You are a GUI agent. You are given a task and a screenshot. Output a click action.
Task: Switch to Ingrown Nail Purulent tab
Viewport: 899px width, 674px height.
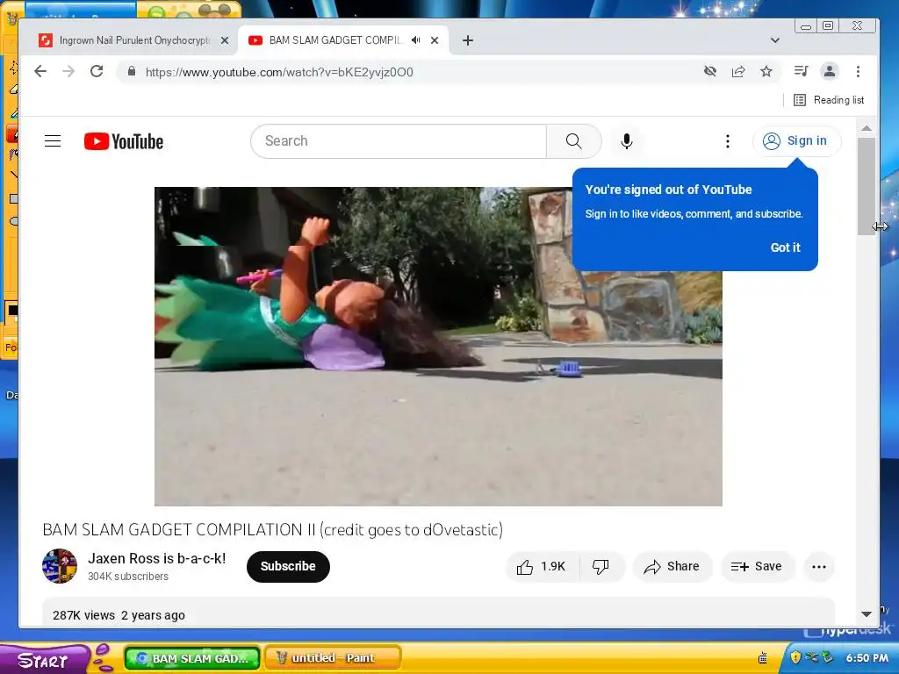point(133,40)
